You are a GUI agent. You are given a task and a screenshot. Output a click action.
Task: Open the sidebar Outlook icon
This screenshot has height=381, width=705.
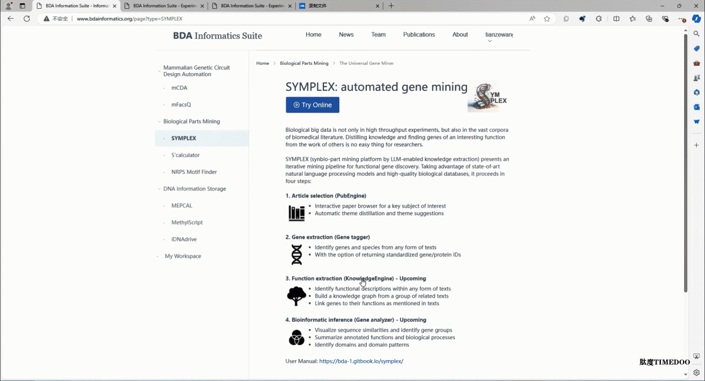point(696,107)
